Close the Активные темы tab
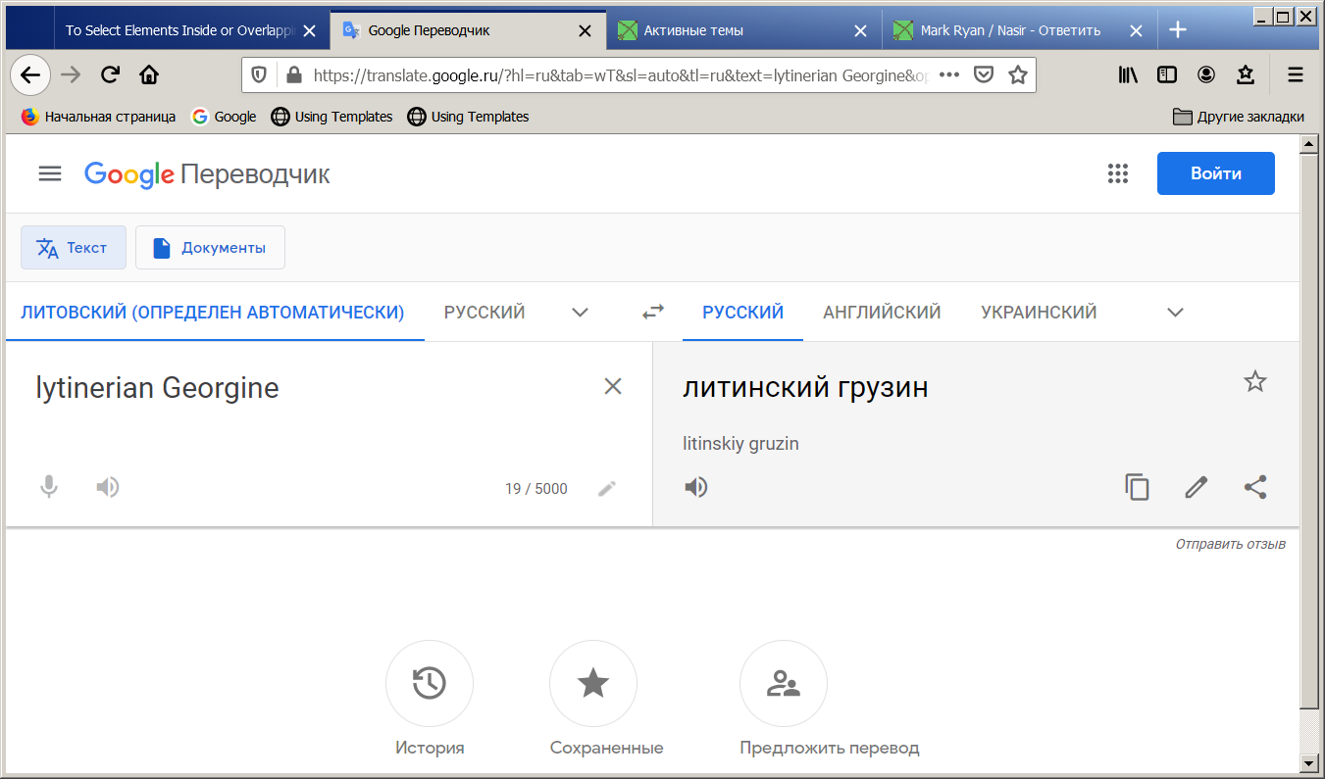 coord(861,30)
